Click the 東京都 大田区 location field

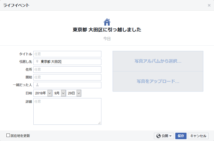point(67,62)
